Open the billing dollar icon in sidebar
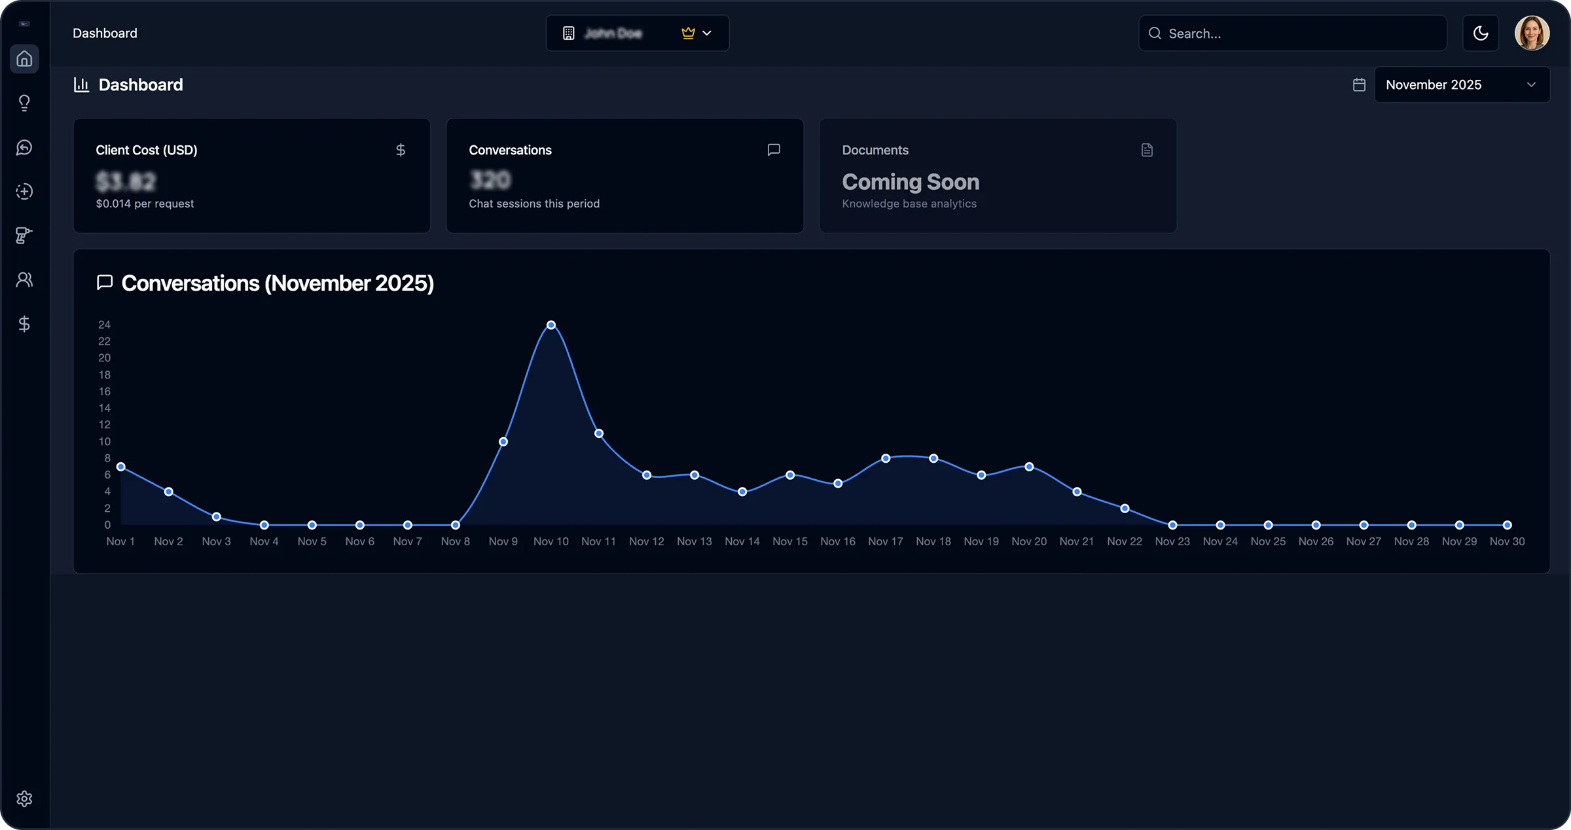The width and height of the screenshot is (1571, 830). 24,323
